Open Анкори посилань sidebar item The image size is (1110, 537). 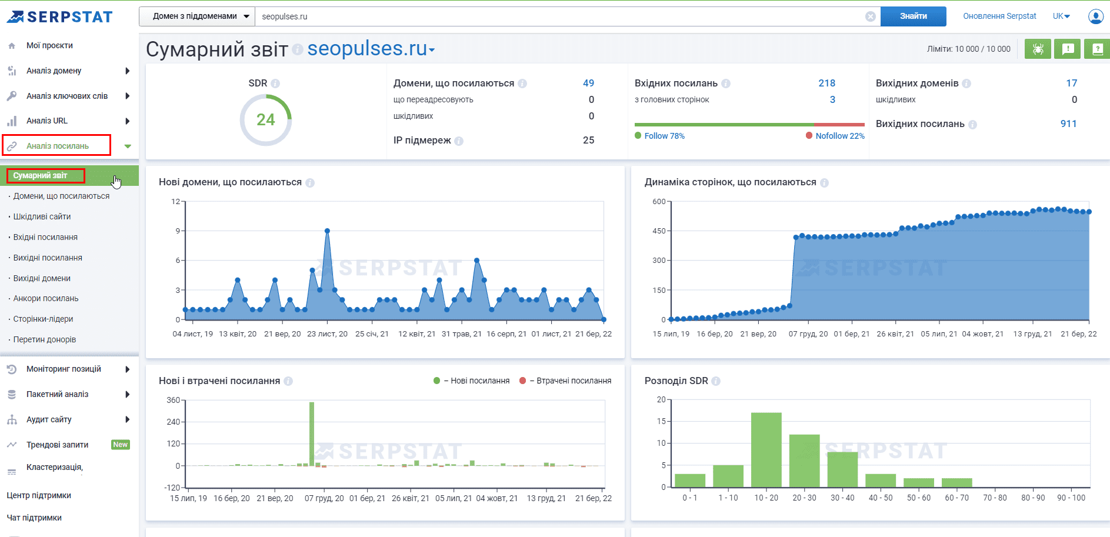(x=46, y=299)
